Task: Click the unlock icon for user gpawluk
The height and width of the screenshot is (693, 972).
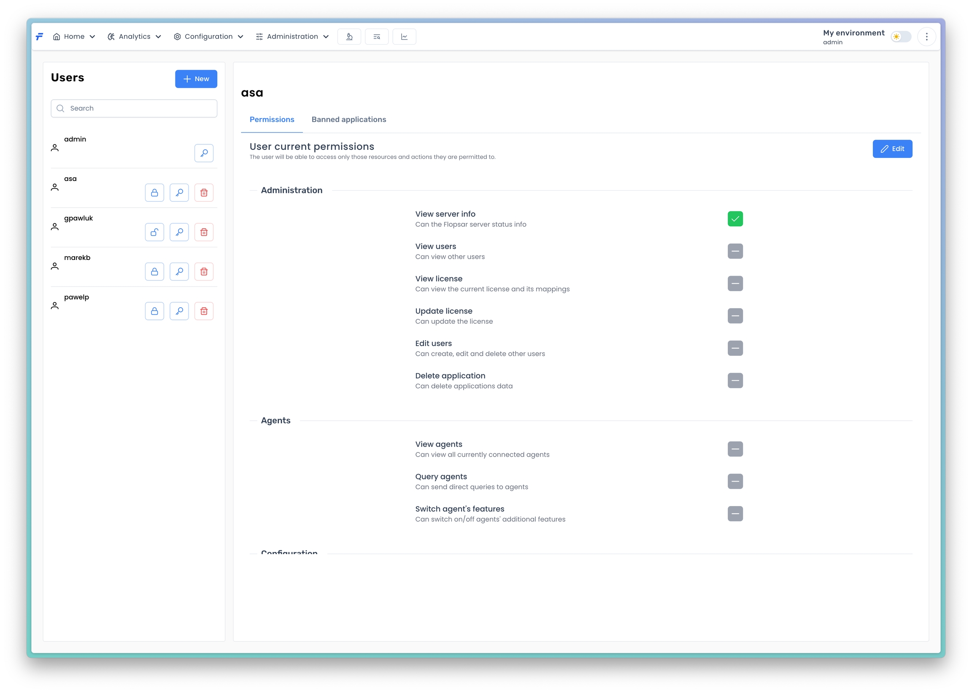Action: tap(154, 232)
